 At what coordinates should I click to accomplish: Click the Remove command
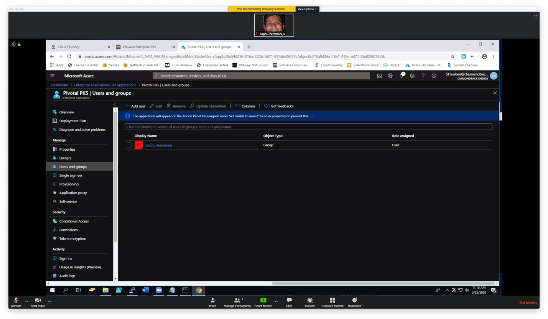pyautogui.click(x=176, y=106)
